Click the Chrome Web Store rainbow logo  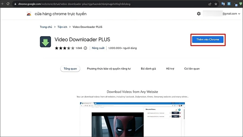(29, 14)
